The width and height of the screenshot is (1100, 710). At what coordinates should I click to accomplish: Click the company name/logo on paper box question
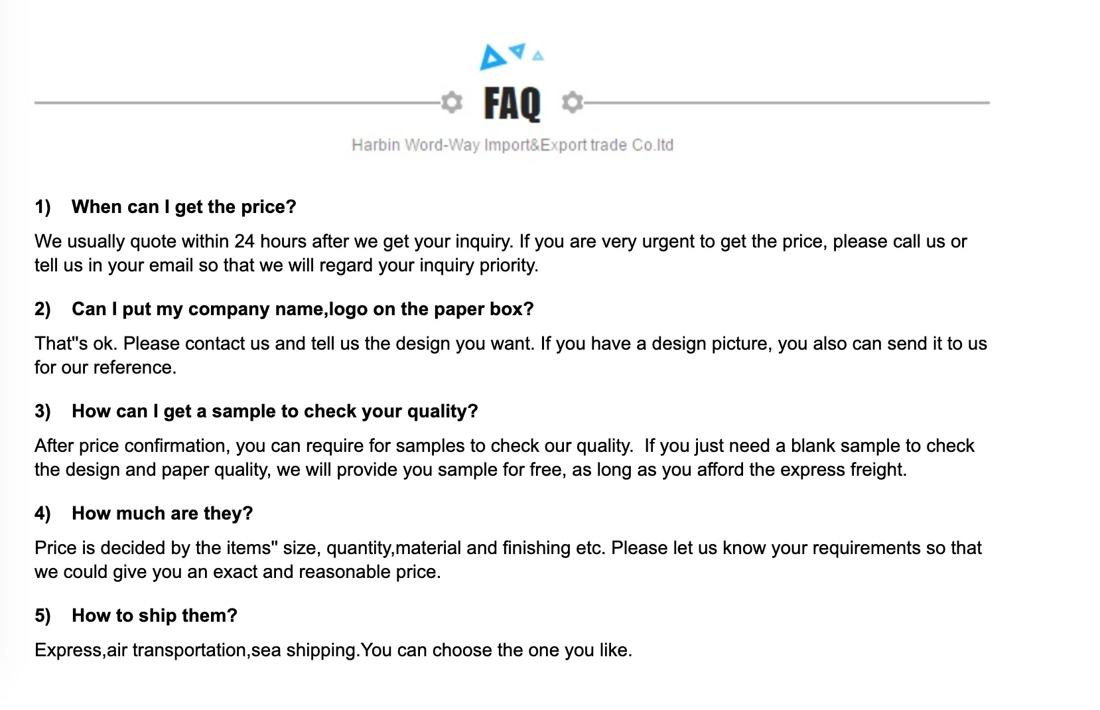pos(303,309)
